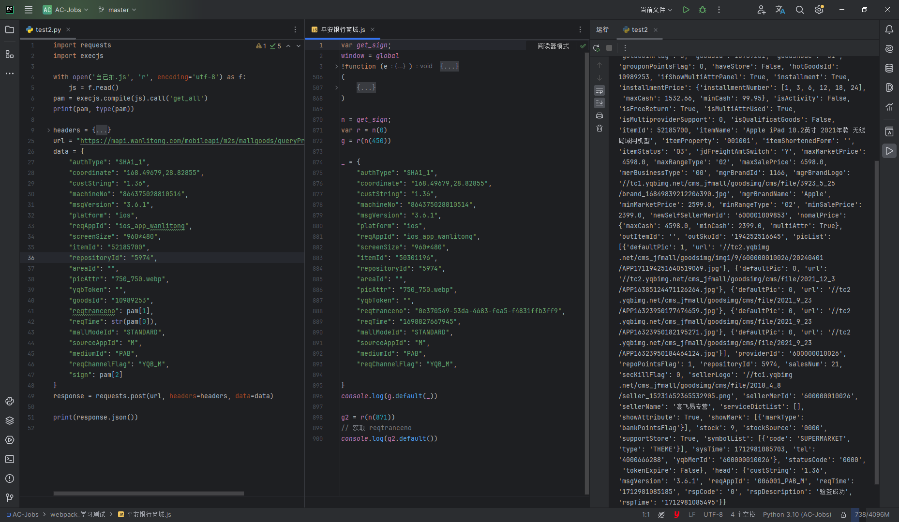Screen dimensions: 899x522
Task: Select test2 run tab
Action: pos(640,29)
